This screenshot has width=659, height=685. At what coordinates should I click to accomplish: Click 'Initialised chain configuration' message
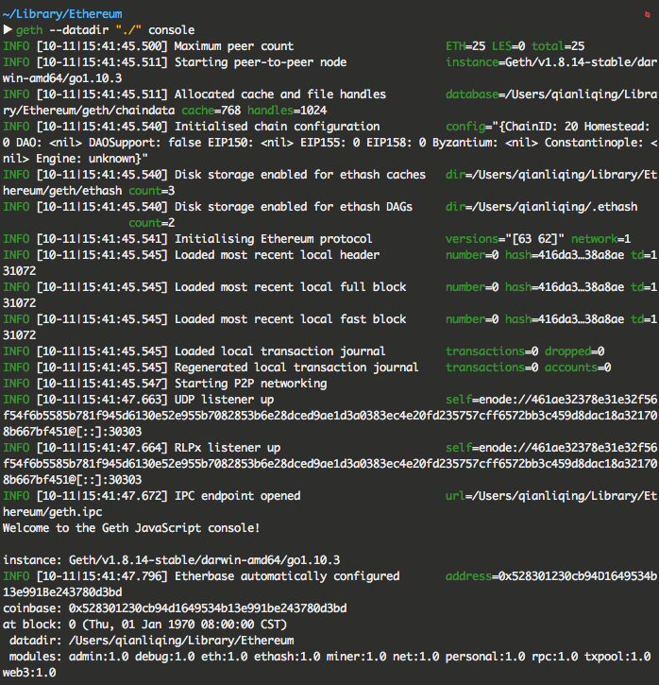click(x=278, y=127)
